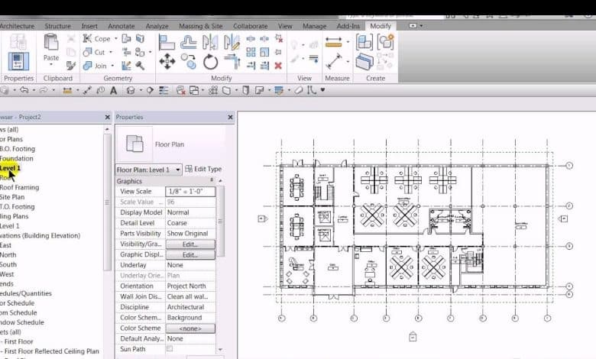Click the red Delete X icon
The height and width of the screenshot is (359, 596).
[278, 66]
